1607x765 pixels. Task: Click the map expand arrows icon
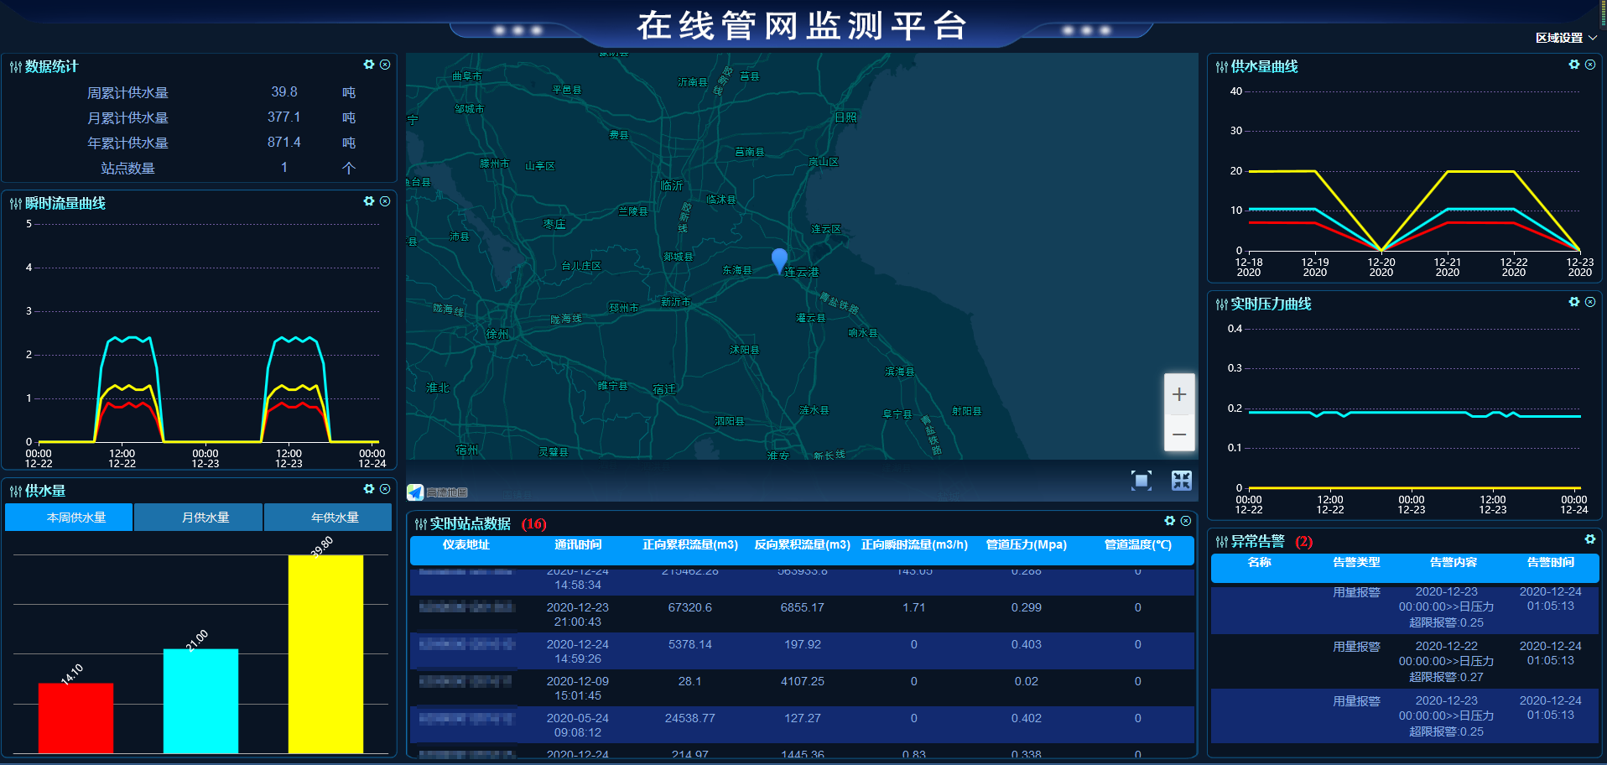(x=1182, y=481)
